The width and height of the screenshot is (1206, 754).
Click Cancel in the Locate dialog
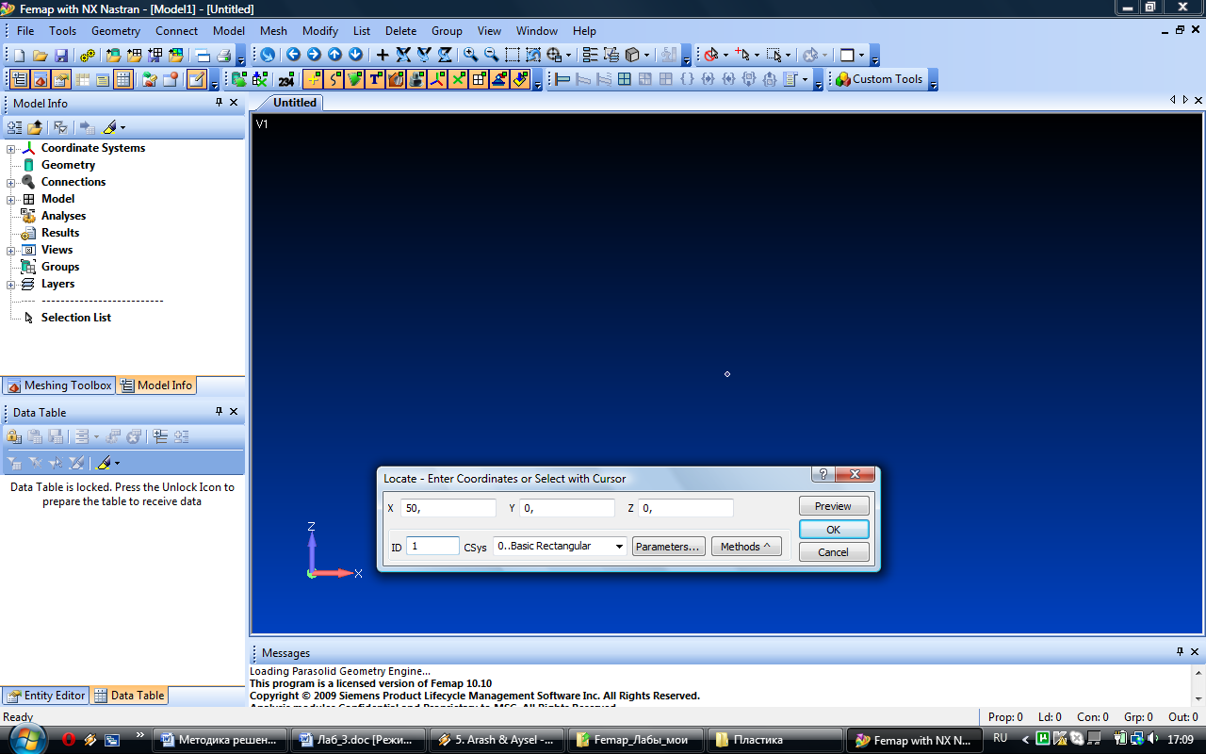(834, 552)
